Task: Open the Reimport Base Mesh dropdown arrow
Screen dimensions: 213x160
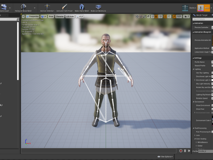Action: (35, 8)
